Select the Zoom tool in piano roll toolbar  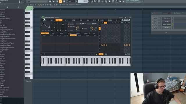pyautogui.click(x=54, y=5)
